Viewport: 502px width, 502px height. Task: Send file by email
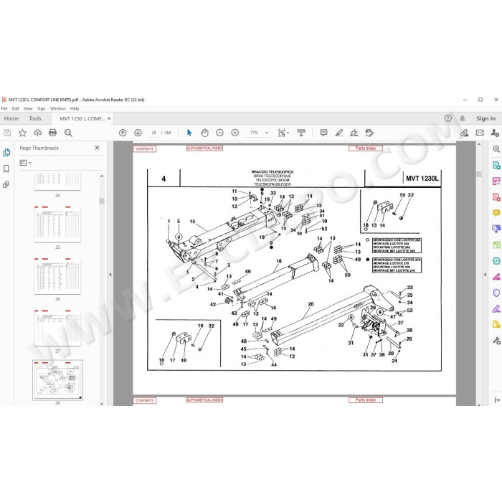tap(480, 133)
